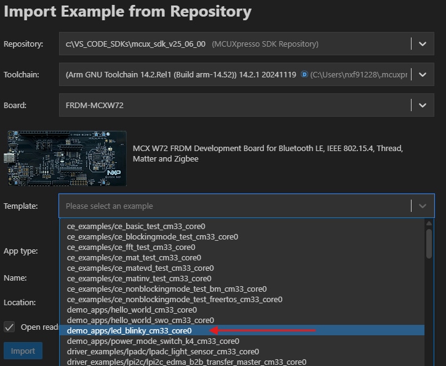The image size is (446, 366).
Task: Click the Toolchain selection field
Action: pyautogui.click(x=246, y=74)
